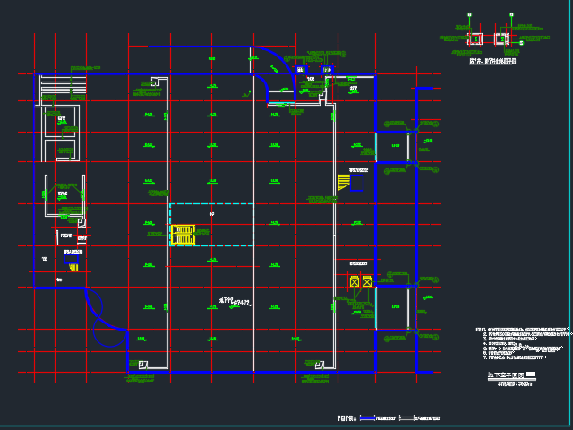Select the right yellow crossed-box elevator symbol

click(367, 281)
